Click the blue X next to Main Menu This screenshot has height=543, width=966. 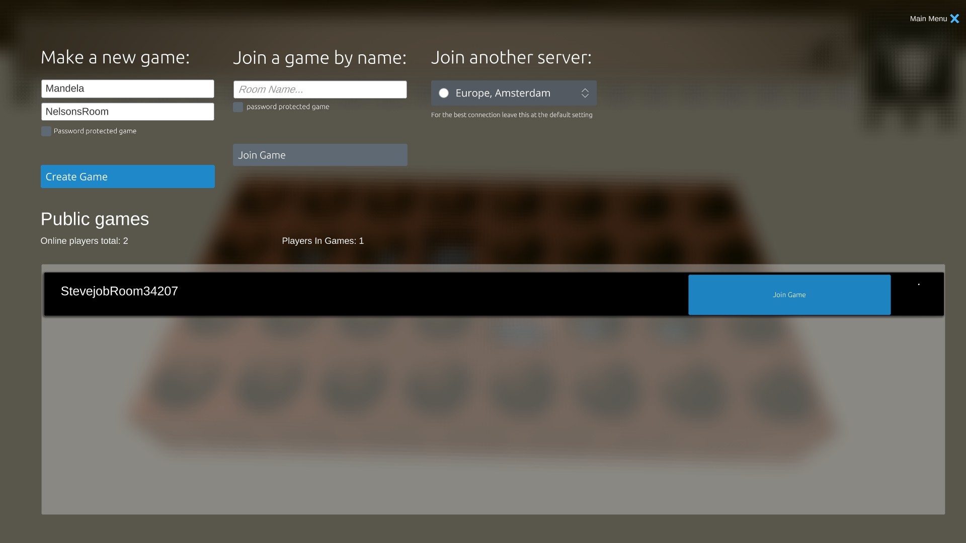955,19
